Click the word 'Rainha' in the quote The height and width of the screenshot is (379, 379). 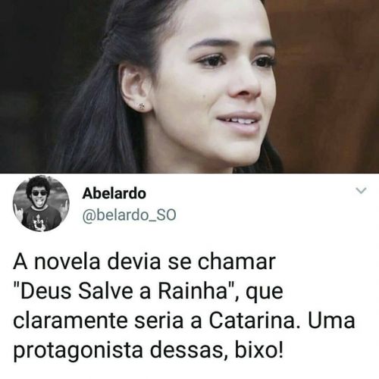(x=193, y=291)
